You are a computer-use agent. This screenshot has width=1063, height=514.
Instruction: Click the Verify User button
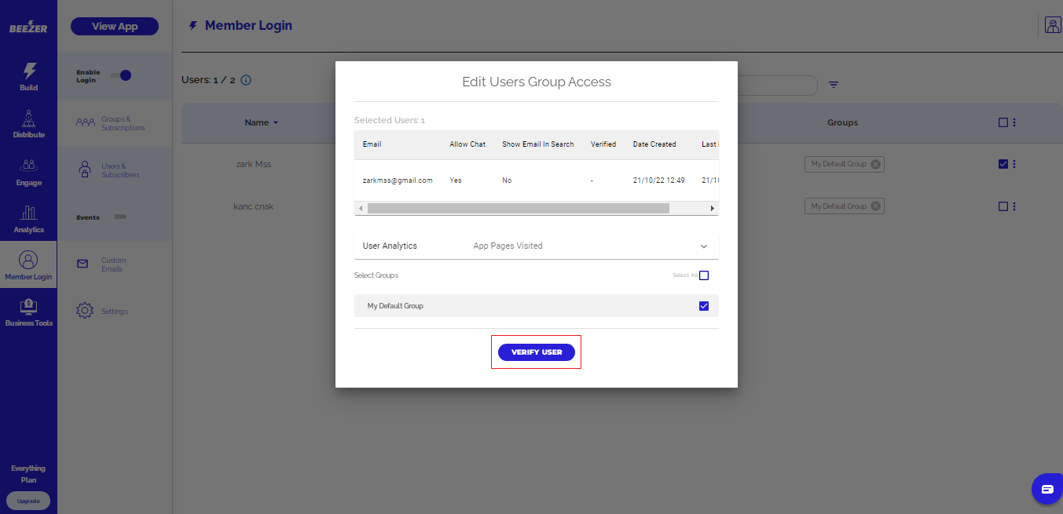tap(537, 352)
